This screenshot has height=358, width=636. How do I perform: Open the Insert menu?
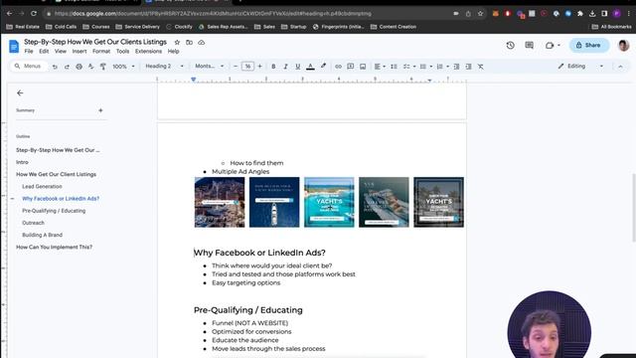click(x=79, y=52)
